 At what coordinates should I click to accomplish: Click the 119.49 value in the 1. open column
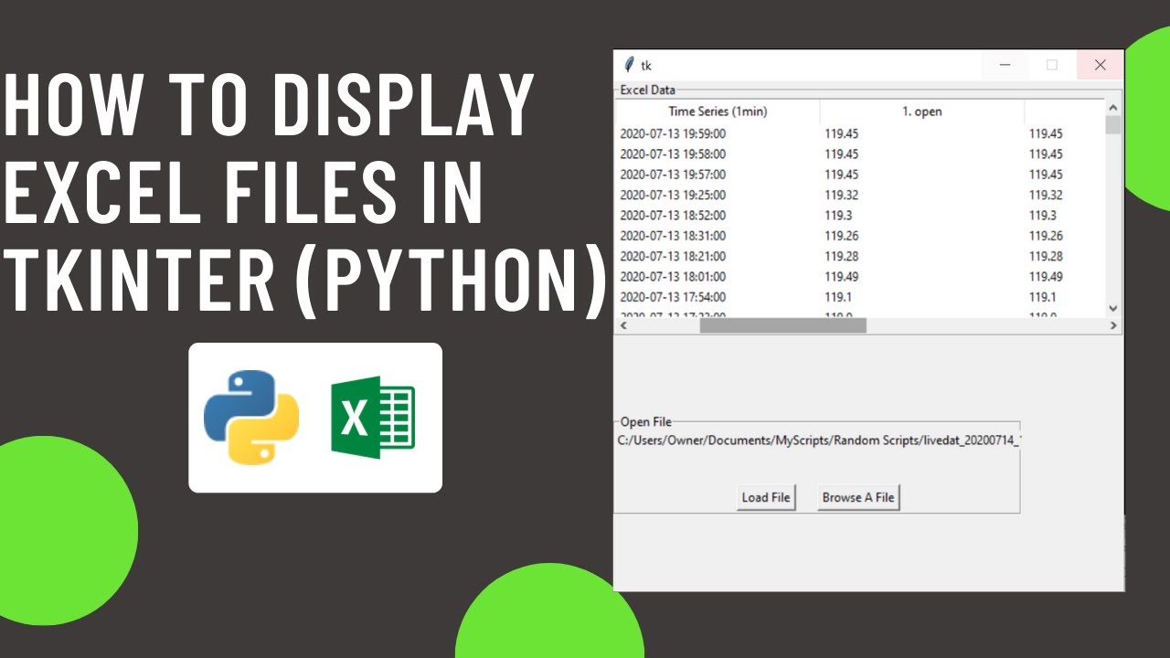[841, 276]
